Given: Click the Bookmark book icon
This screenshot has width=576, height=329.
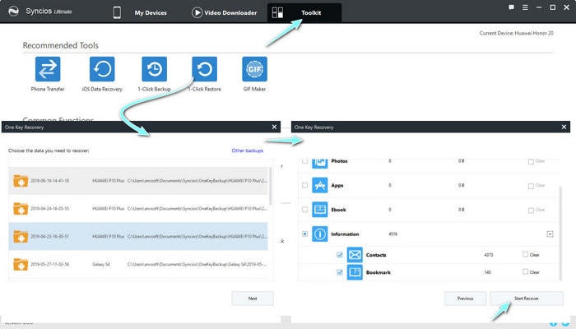Looking at the screenshot, I should tap(355, 272).
